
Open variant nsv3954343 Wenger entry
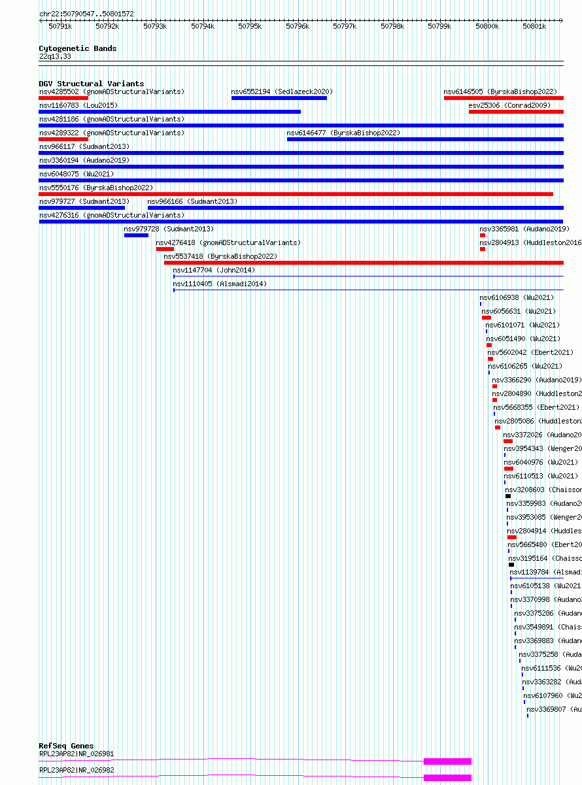point(543,448)
